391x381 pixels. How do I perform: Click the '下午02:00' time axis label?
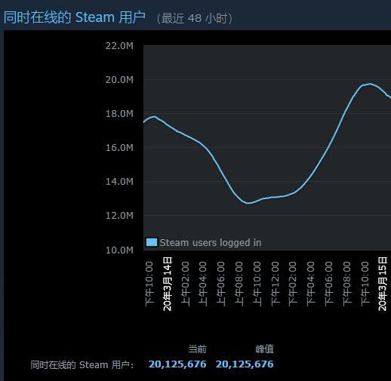pyautogui.click(x=293, y=284)
